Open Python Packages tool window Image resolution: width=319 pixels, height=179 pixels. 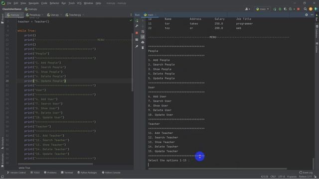point(87,173)
